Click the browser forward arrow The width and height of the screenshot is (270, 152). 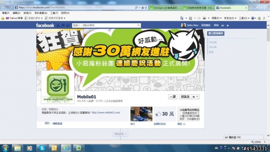pos(11,8)
